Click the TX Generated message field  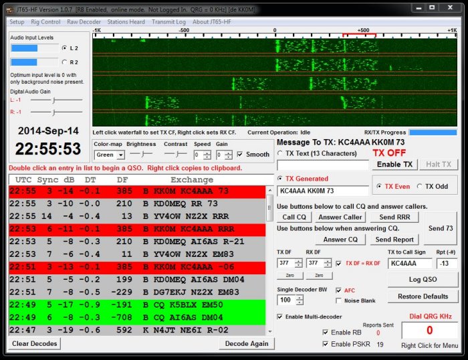323,191
